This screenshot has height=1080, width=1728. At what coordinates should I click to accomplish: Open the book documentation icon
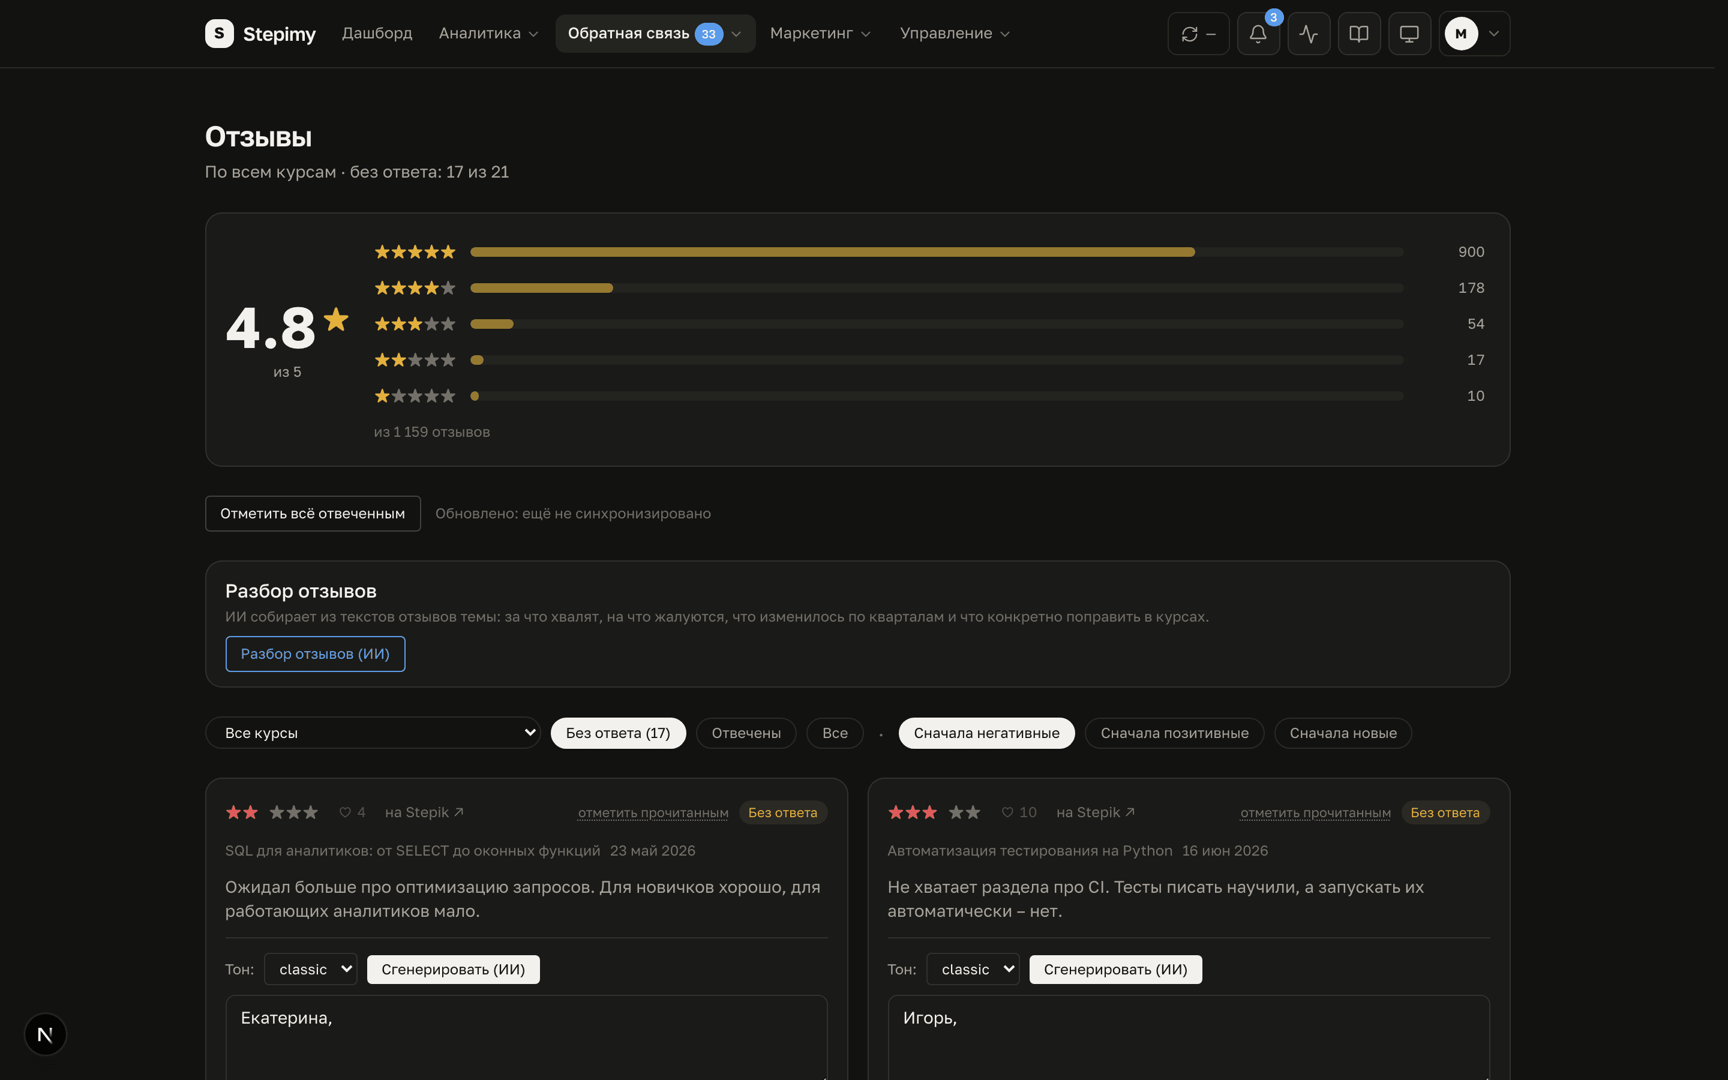tap(1358, 34)
